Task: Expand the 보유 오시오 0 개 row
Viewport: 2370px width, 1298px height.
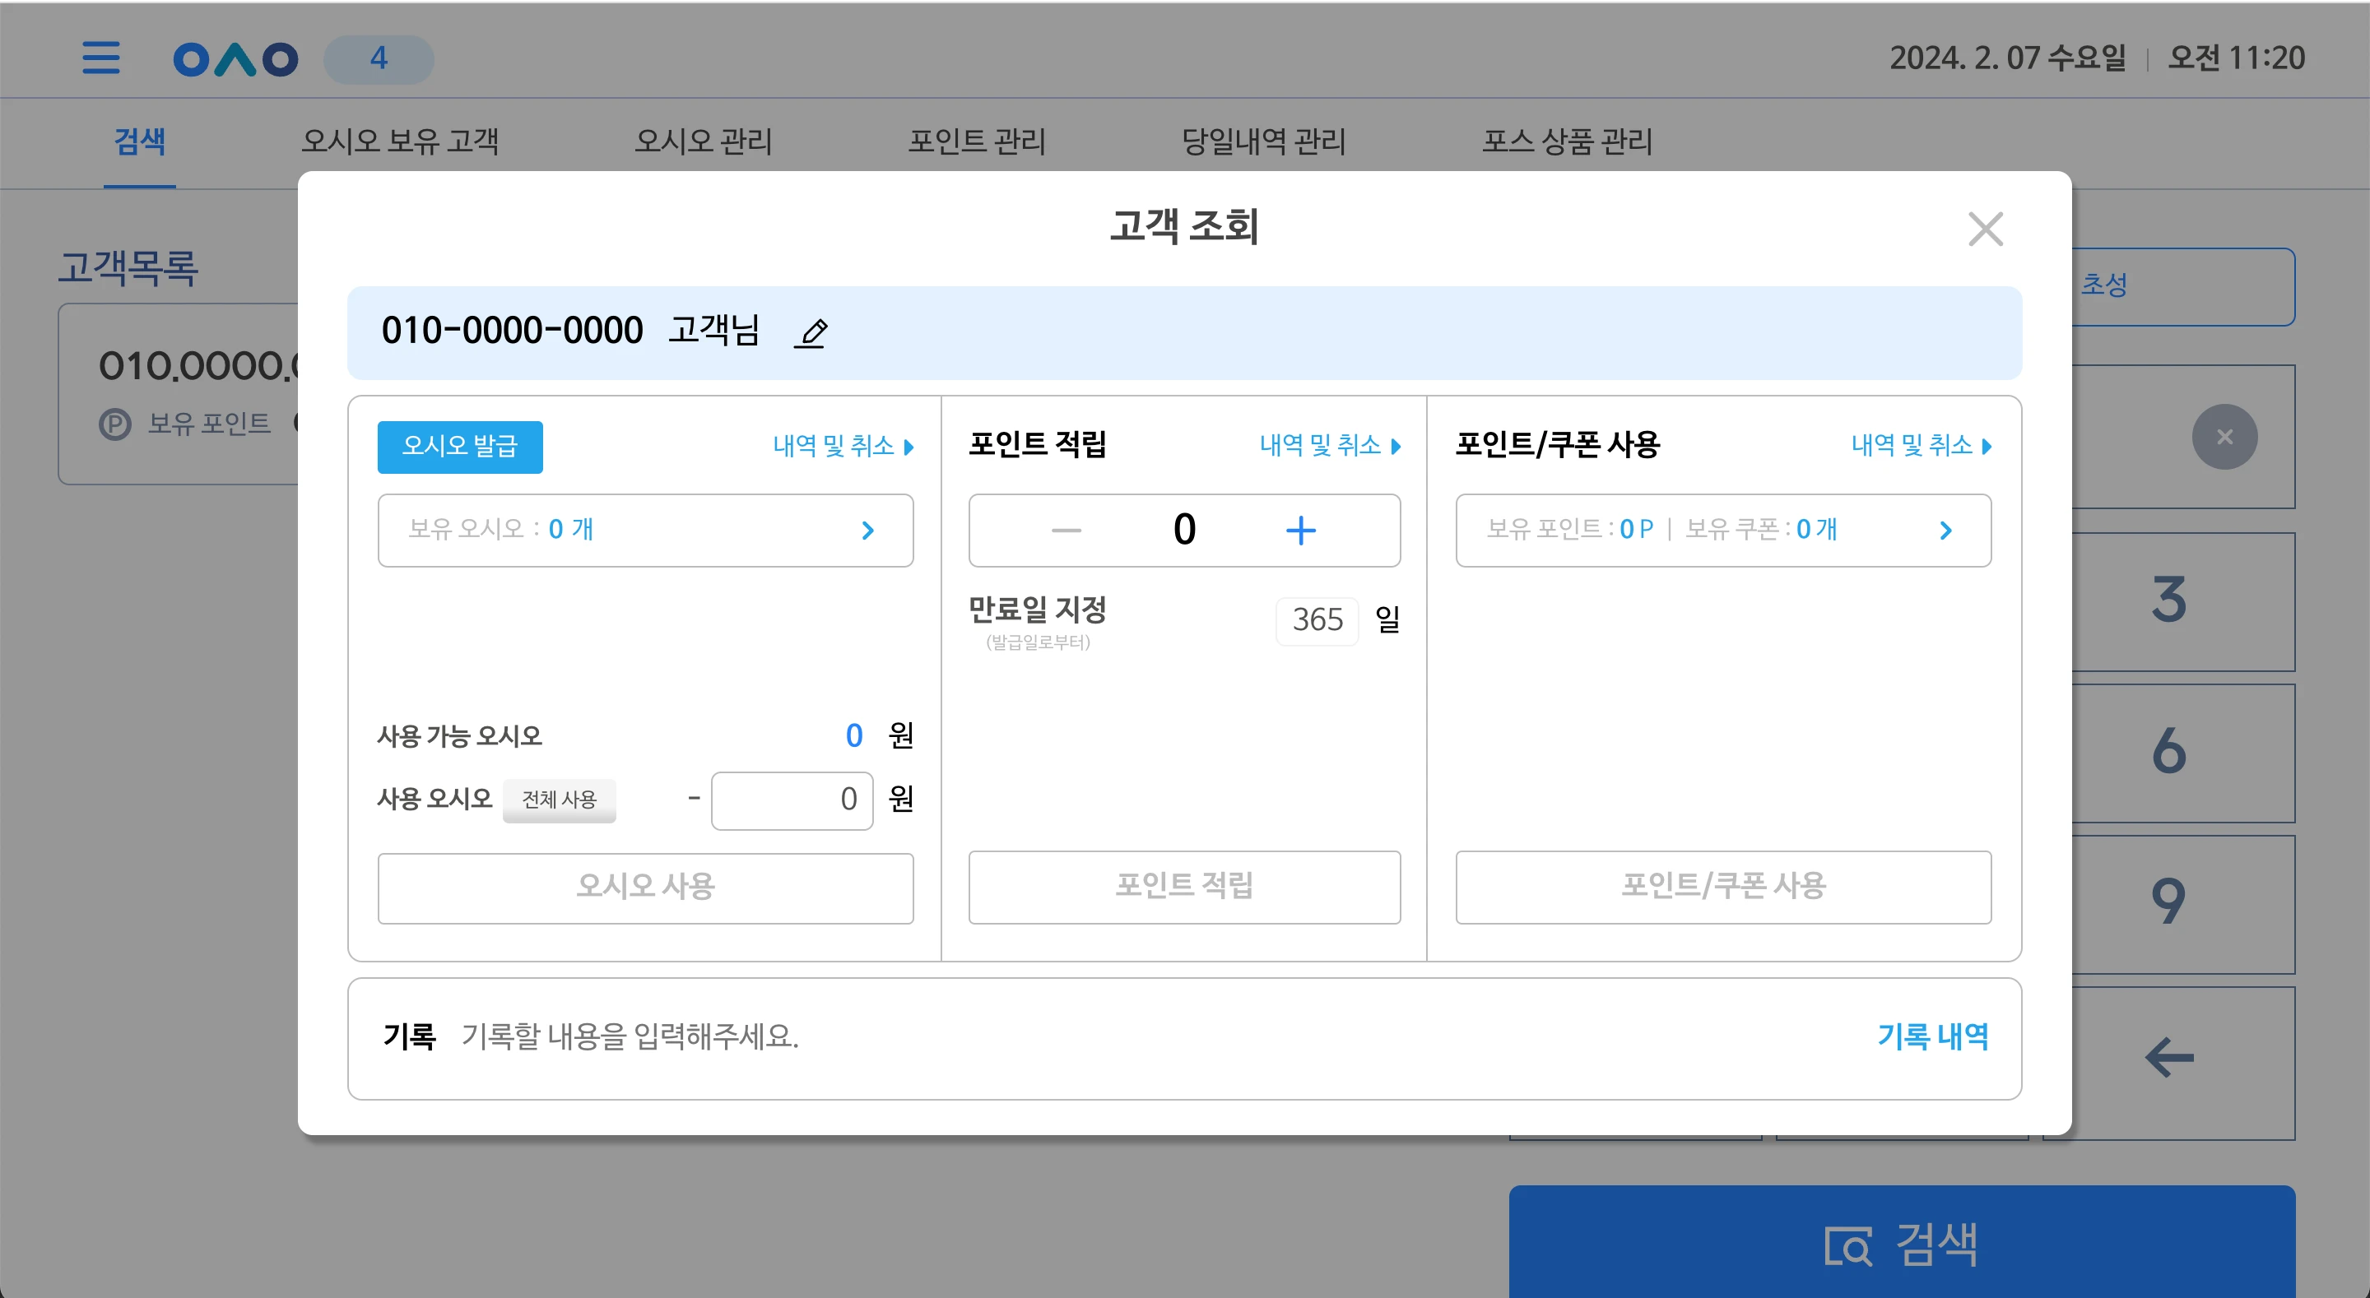Action: 645,530
